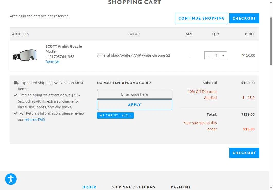
Task: Click the Total amount $135.00
Action: (x=248, y=114)
